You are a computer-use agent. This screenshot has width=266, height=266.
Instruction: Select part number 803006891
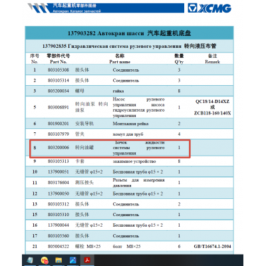click(x=59, y=107)
